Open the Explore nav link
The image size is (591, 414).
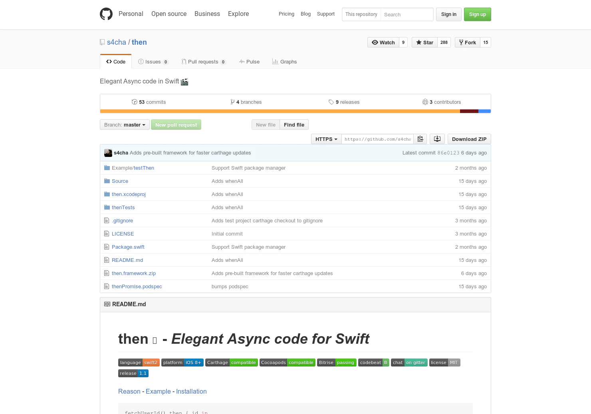tap(238, 14)
